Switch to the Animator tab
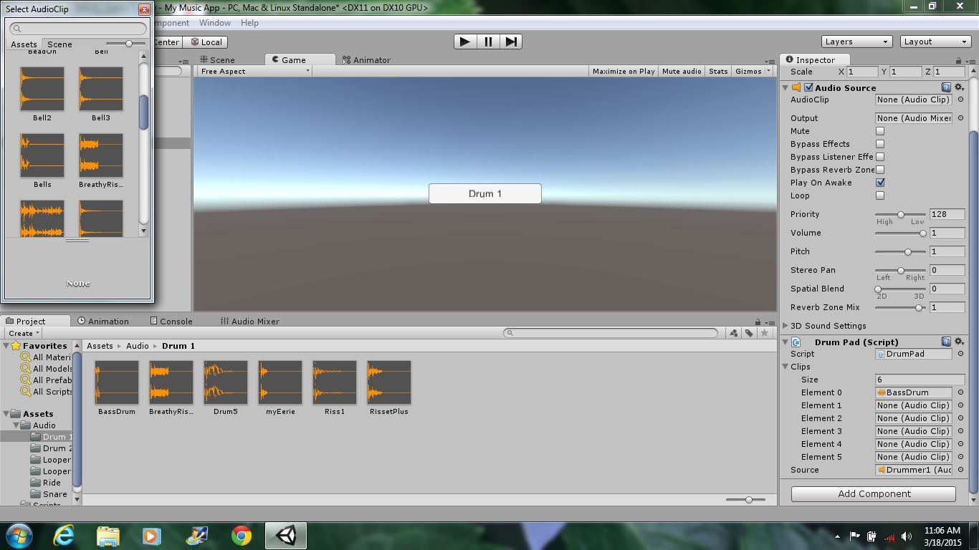The width and height of the screenshot is (979, 550). 366,60
